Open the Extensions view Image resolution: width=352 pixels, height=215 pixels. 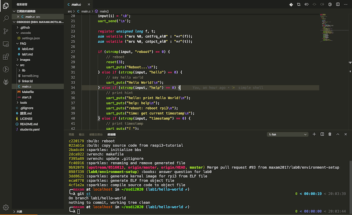pos(6,57)
